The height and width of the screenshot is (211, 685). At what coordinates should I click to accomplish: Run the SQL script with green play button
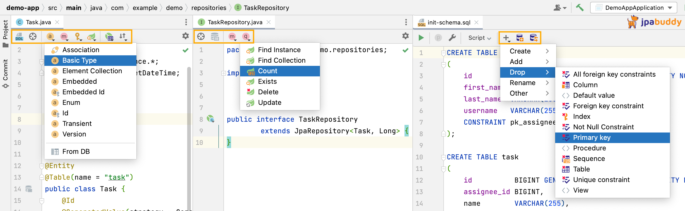tap(421, 38)
